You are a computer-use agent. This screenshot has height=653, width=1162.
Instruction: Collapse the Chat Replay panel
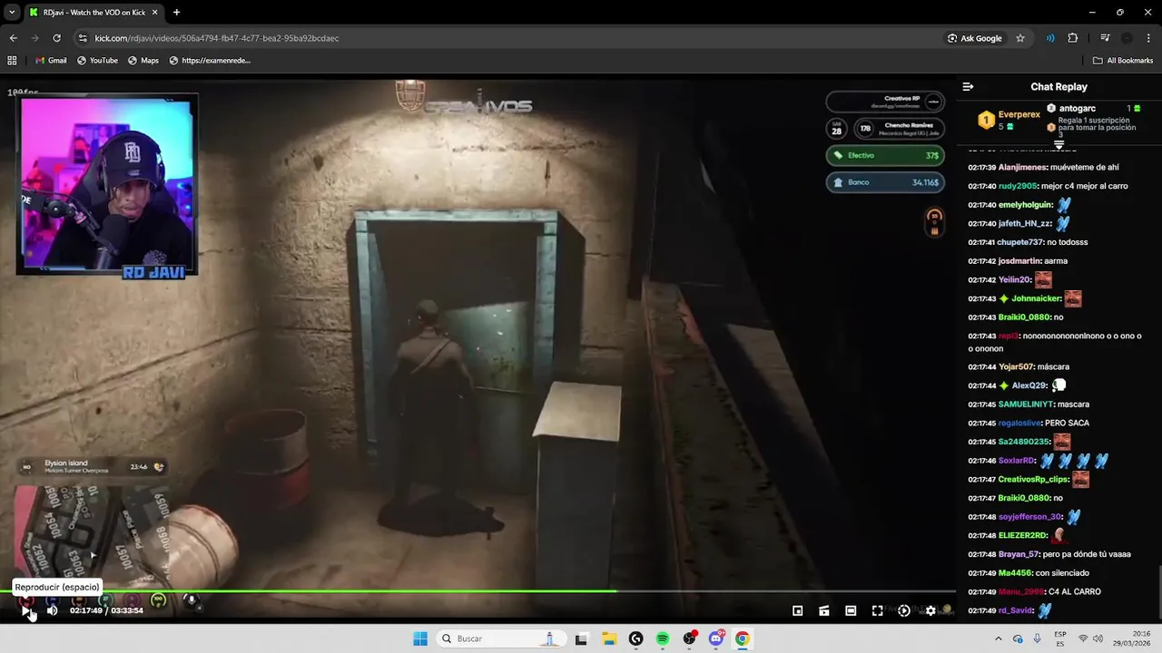pos(968,87)
